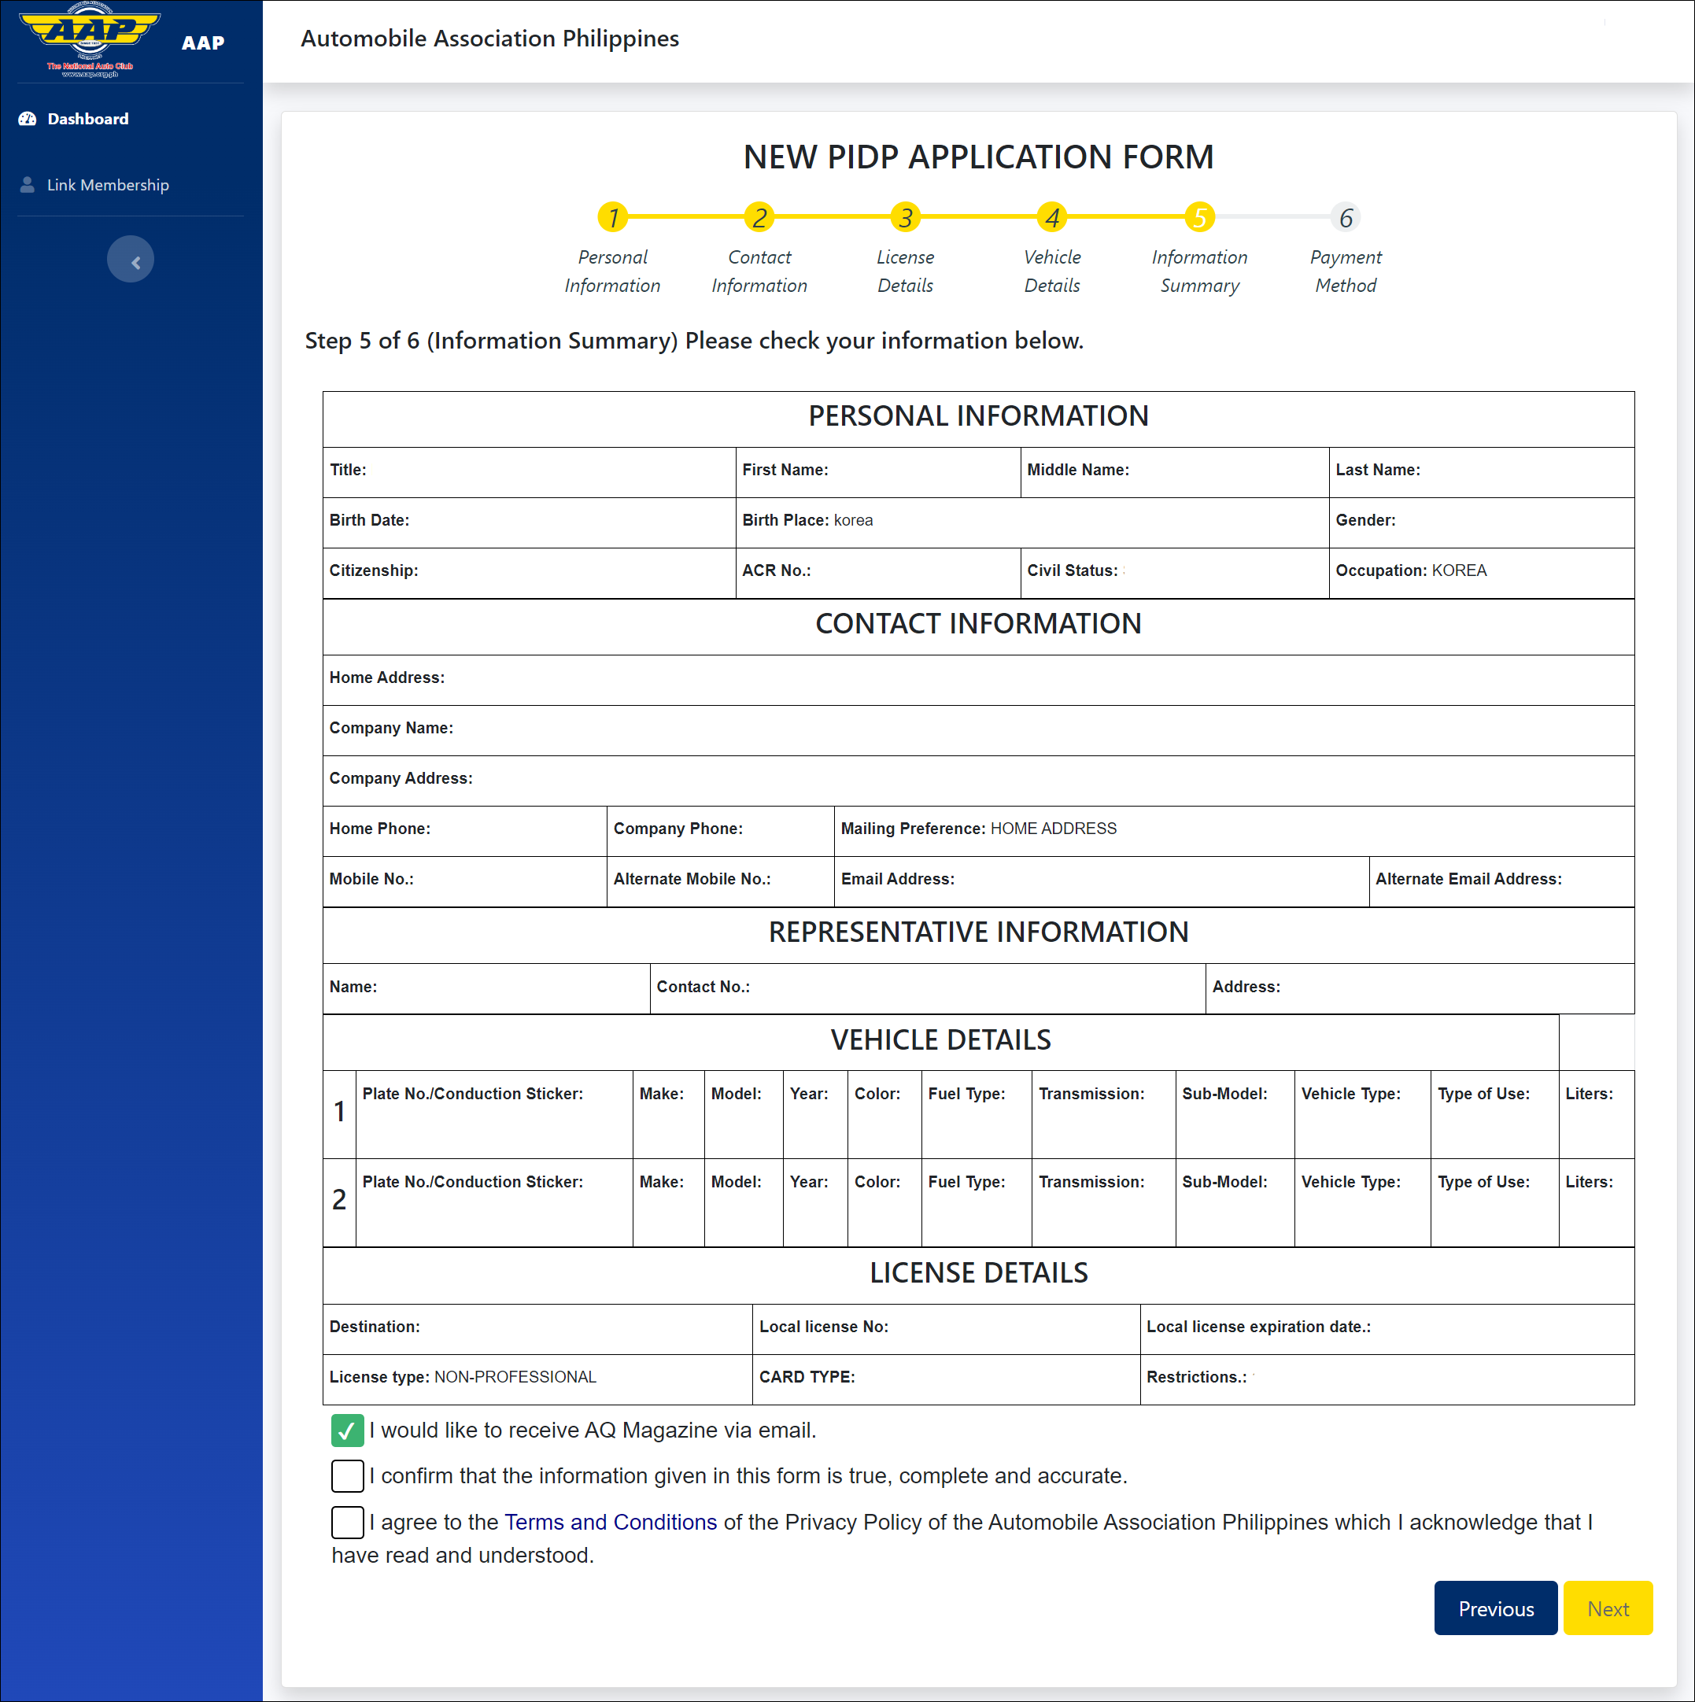The height and width of the screenshot is (1702, 1695).
Task: Open Link Membership from the sidebar
Action: [x=108, y=185]
